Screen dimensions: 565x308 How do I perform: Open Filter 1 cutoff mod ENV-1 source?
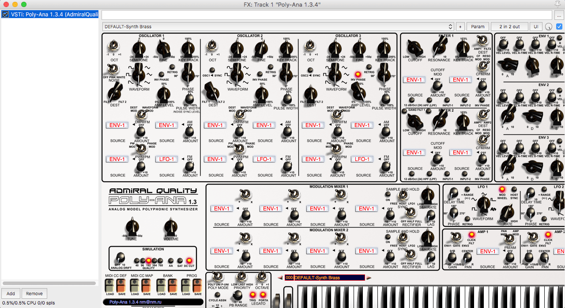(x=414, y=80)
